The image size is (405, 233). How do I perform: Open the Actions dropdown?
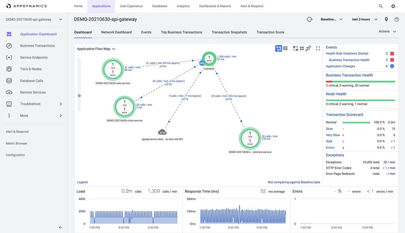pos(388,32)
